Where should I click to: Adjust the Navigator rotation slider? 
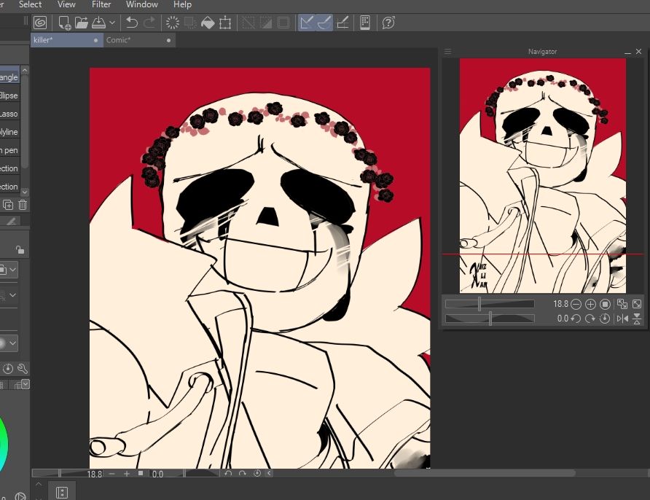(490, 319)
